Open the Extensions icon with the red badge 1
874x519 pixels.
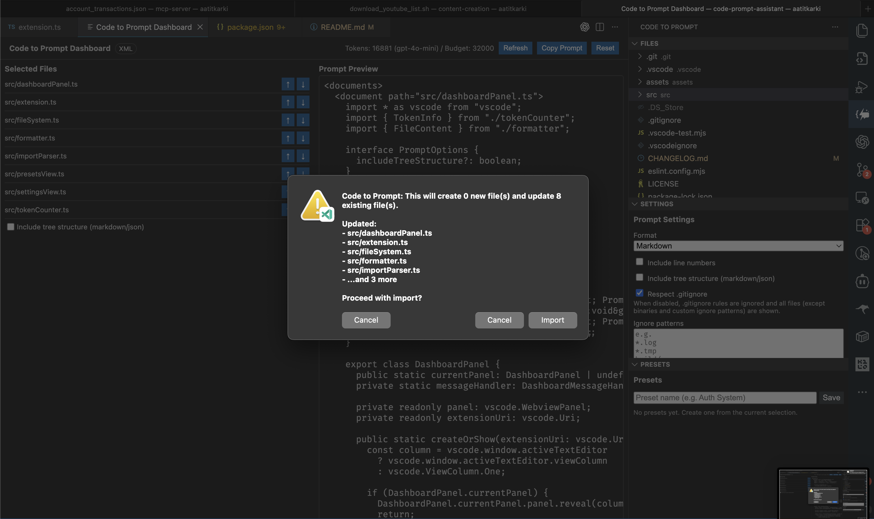[862, 226]
